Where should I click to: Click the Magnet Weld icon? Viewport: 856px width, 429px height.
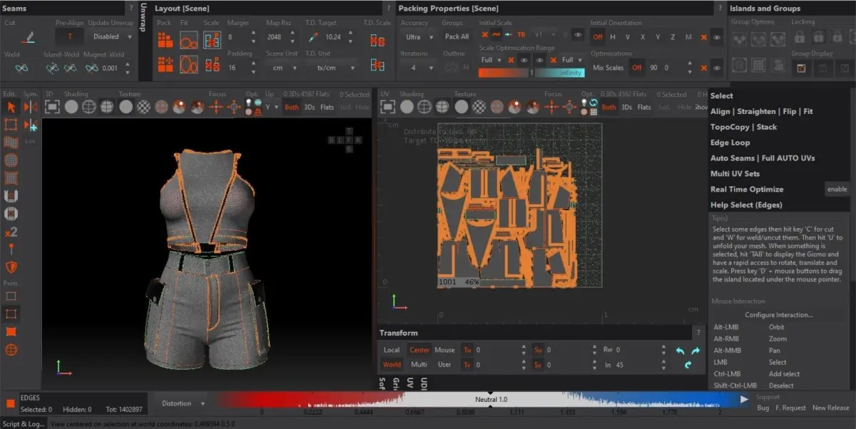point(91,68)
